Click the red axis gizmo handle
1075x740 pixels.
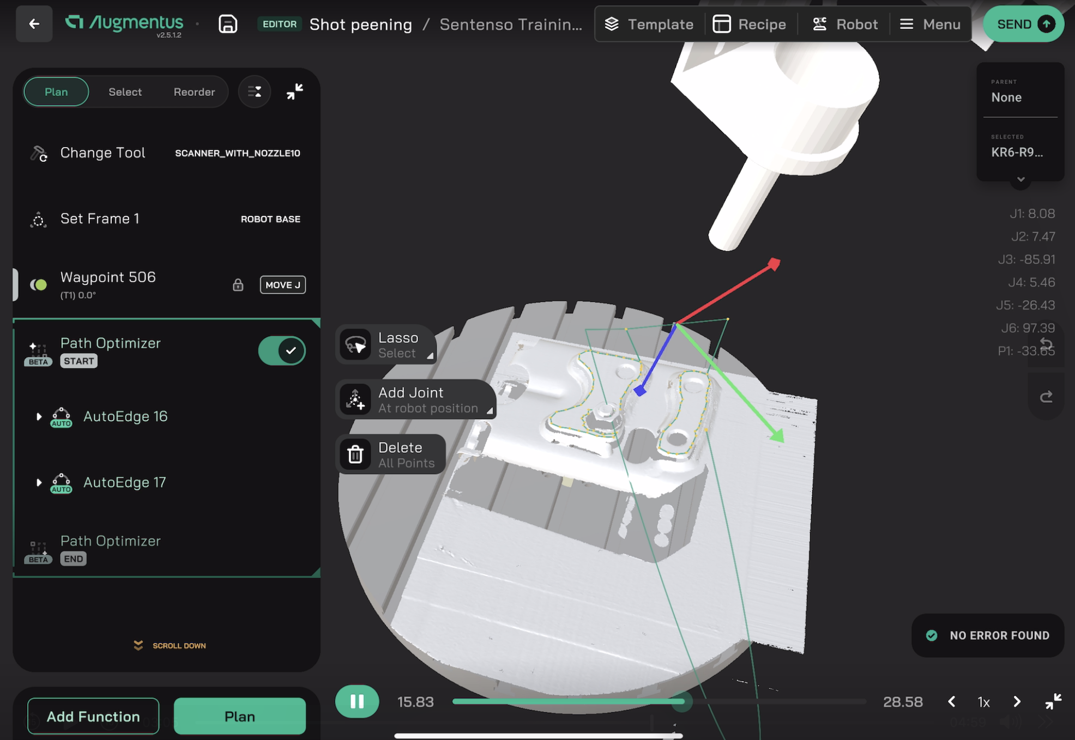[774, 264]
